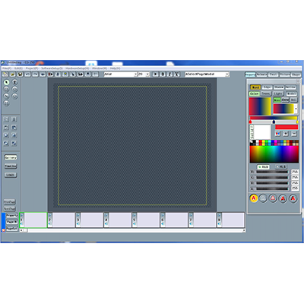This screenshot has width=304, height=304.
Task: Select the HLS color mode radio
Action: pos(281,166)
